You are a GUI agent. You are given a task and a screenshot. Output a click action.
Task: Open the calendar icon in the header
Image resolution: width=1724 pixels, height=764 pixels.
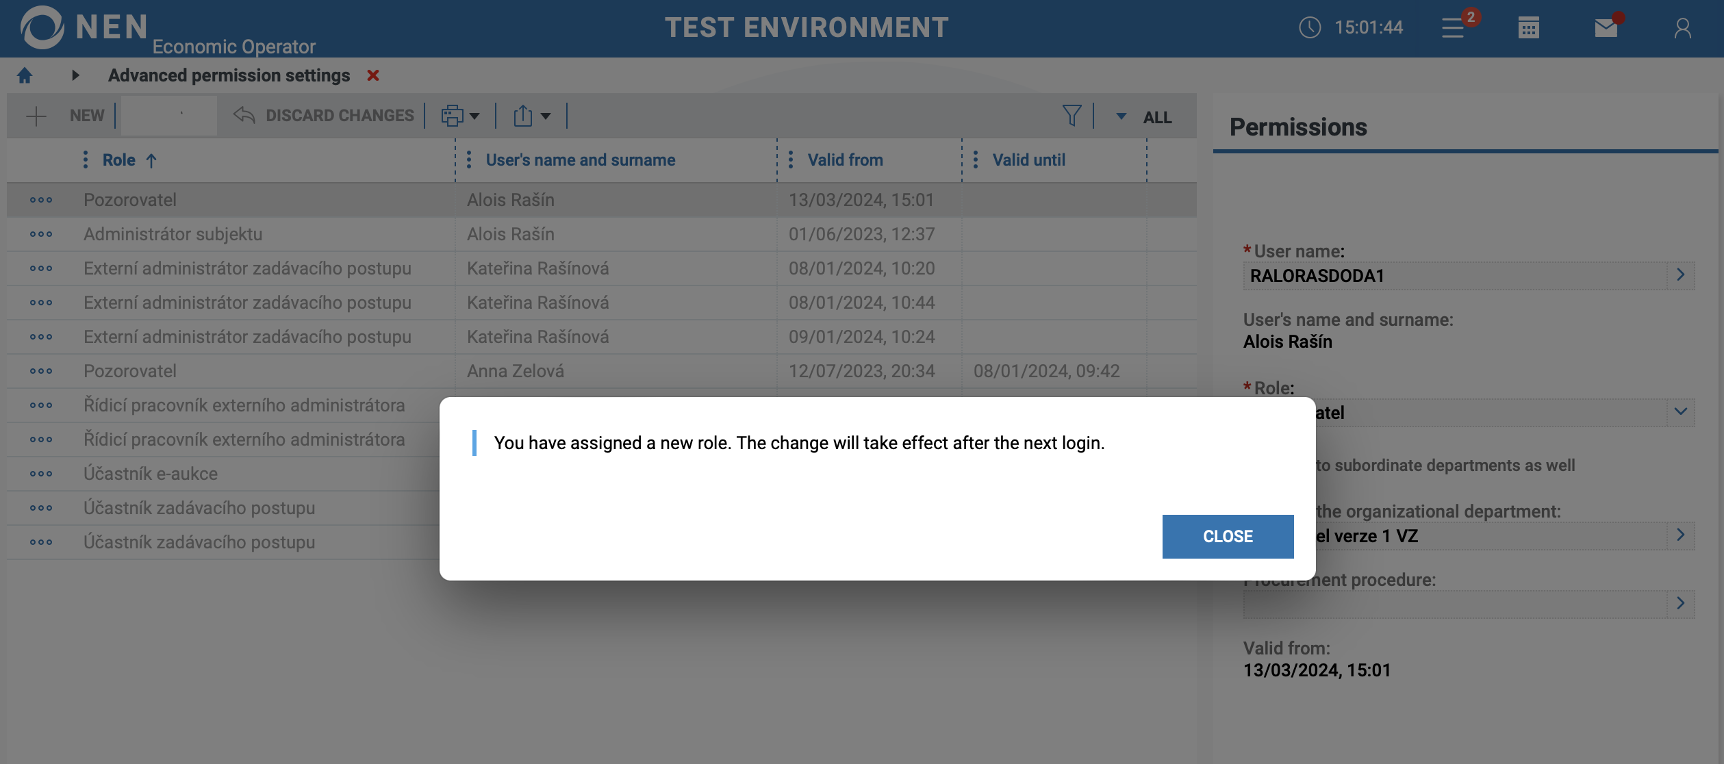[1528, 28]
